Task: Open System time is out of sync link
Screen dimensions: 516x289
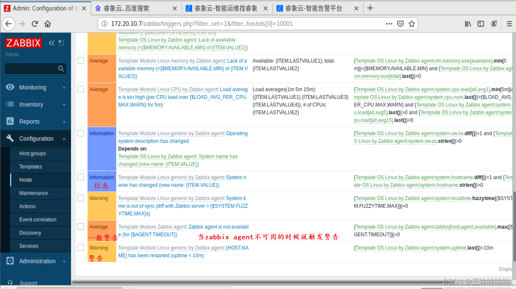Action: [x=183, y=206]
